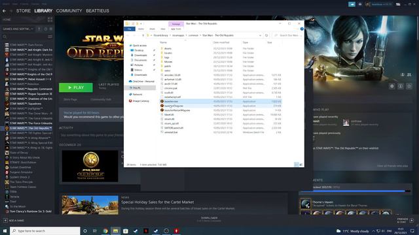Click the Explorer search box
This screenshot has height=235, width=419.
pos(287,35)
